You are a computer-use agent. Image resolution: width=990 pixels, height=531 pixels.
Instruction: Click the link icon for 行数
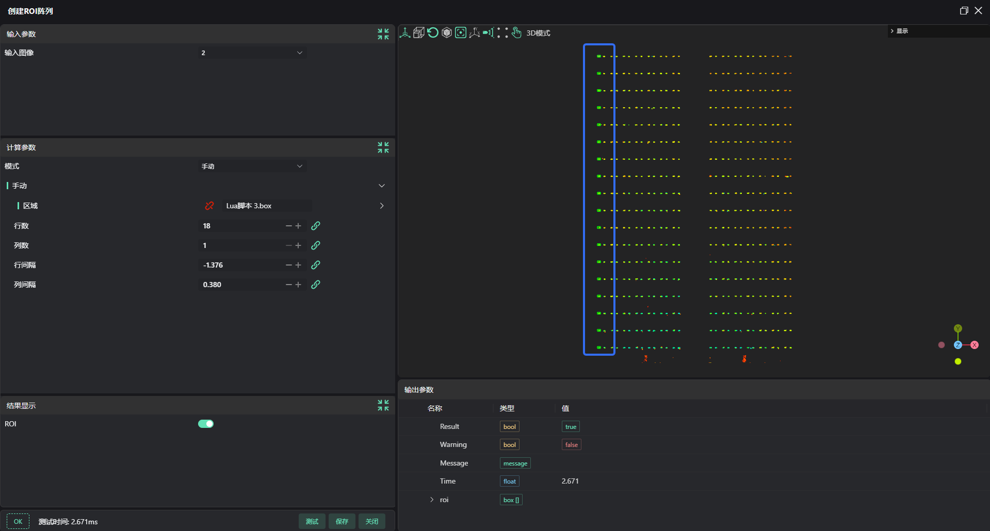coord(316,226)
